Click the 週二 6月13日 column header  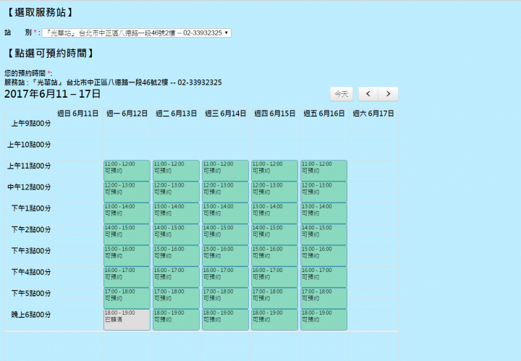[176, 114]
